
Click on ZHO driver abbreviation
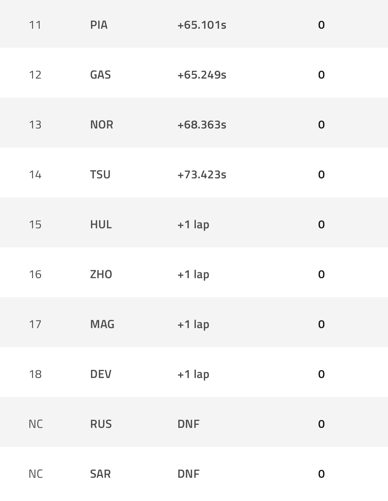pos(101,274)
